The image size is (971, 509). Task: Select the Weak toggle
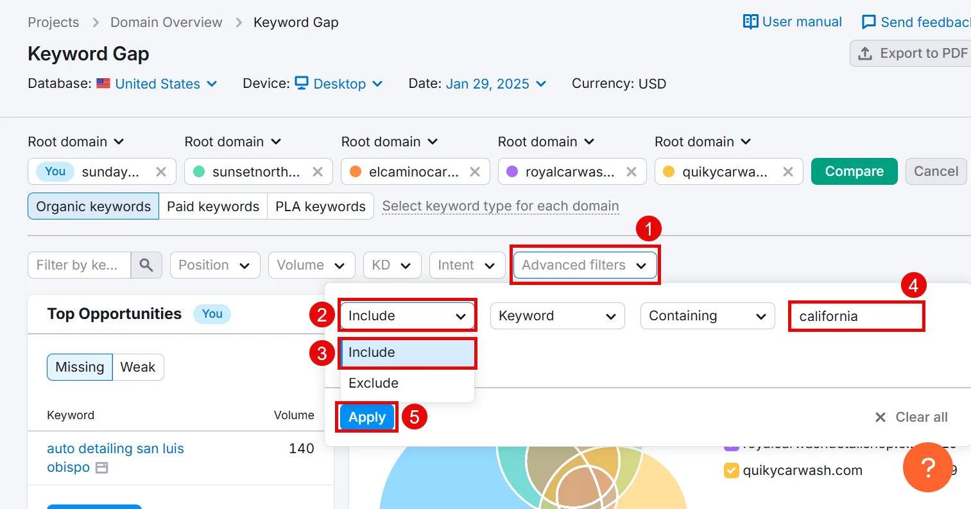138,367
